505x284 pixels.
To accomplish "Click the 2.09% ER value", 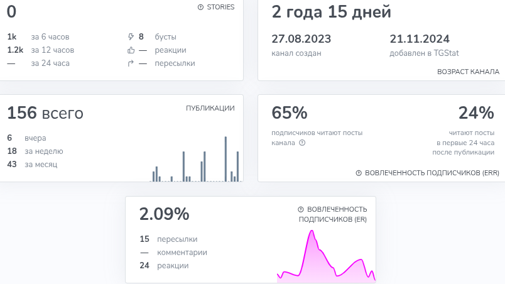I will pos(165,214).
